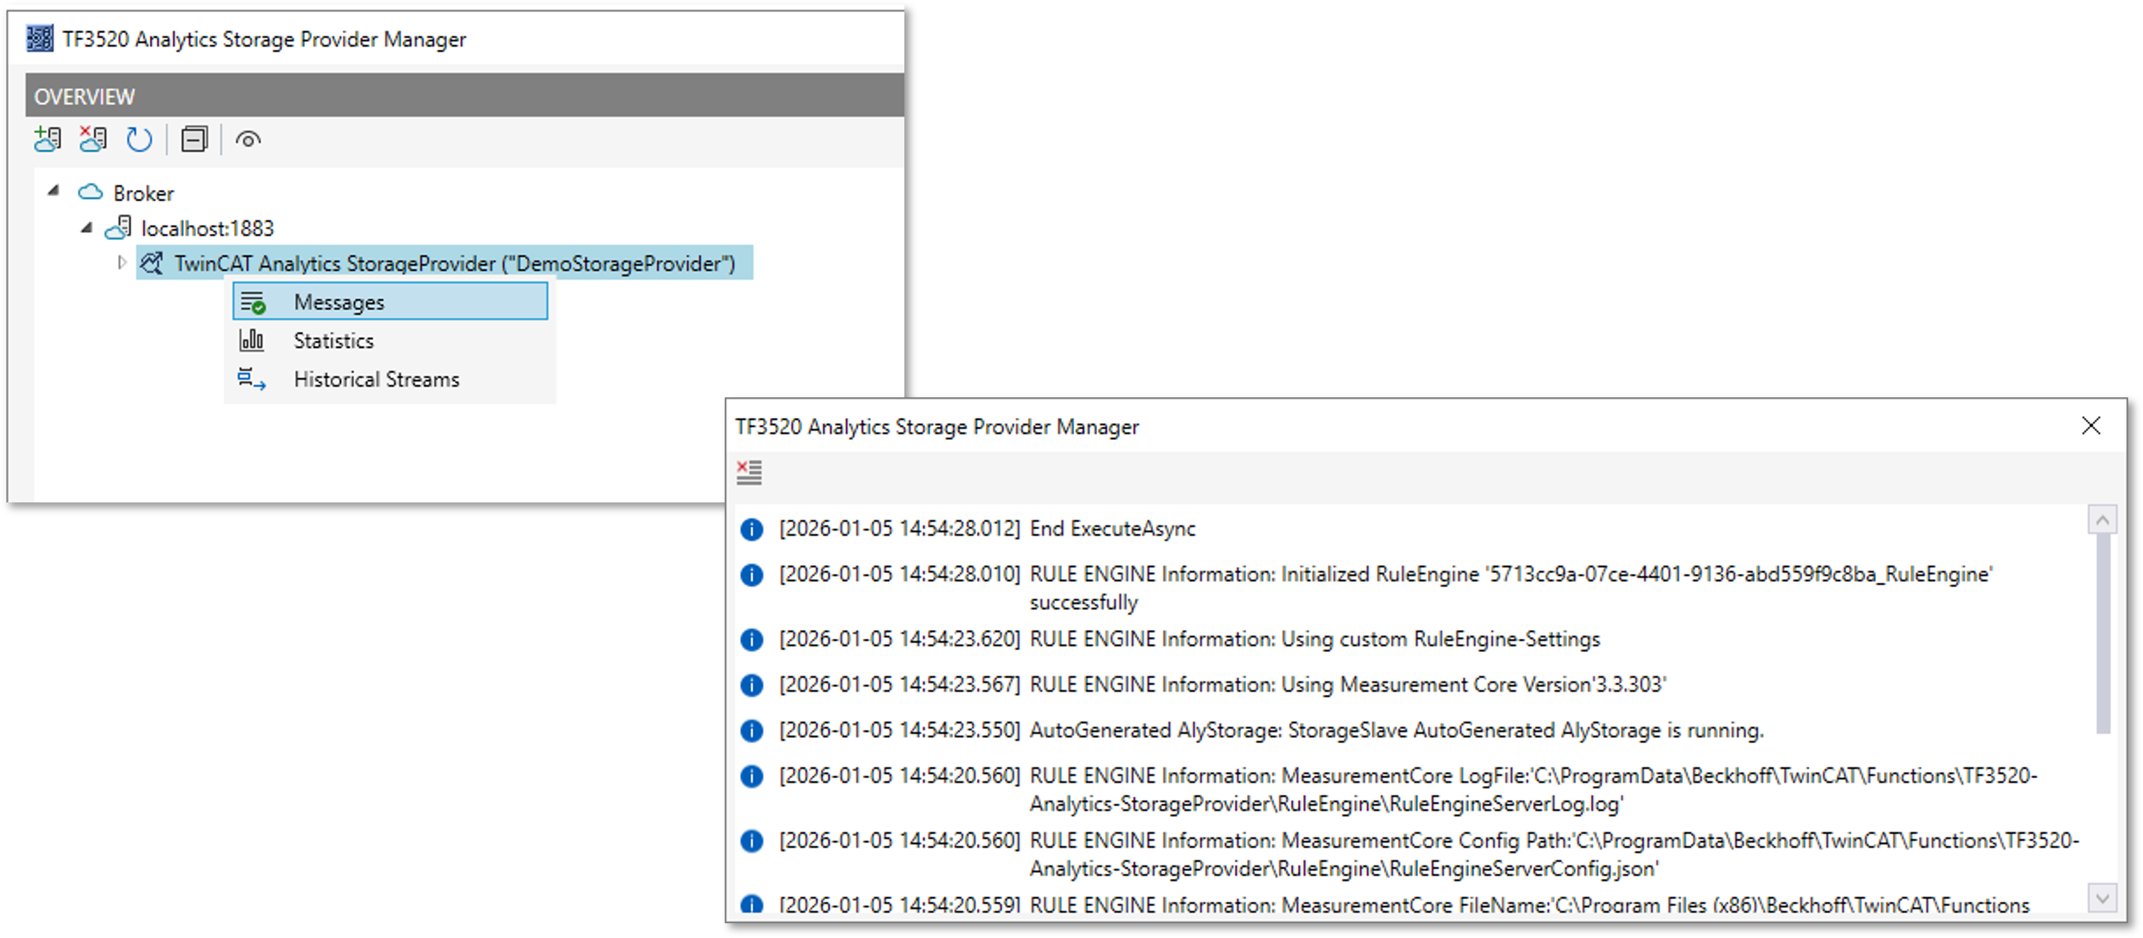Select the localhost:1883 tree item

[x=207, y=228]
